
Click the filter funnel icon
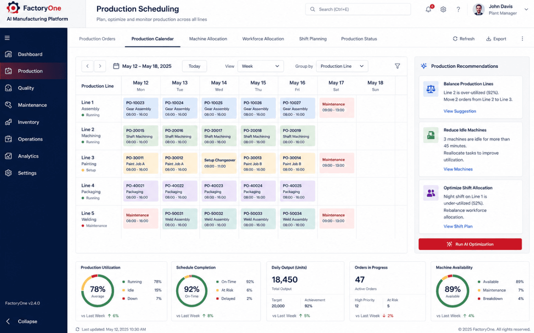[397, 66]
